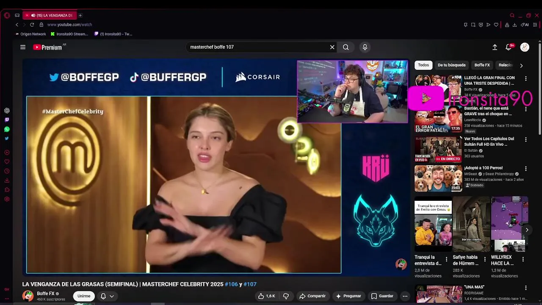This screenshot has width=542, height=305.
Task: Open sidebar extensions puzzle icon
Action: pos(7,190)
